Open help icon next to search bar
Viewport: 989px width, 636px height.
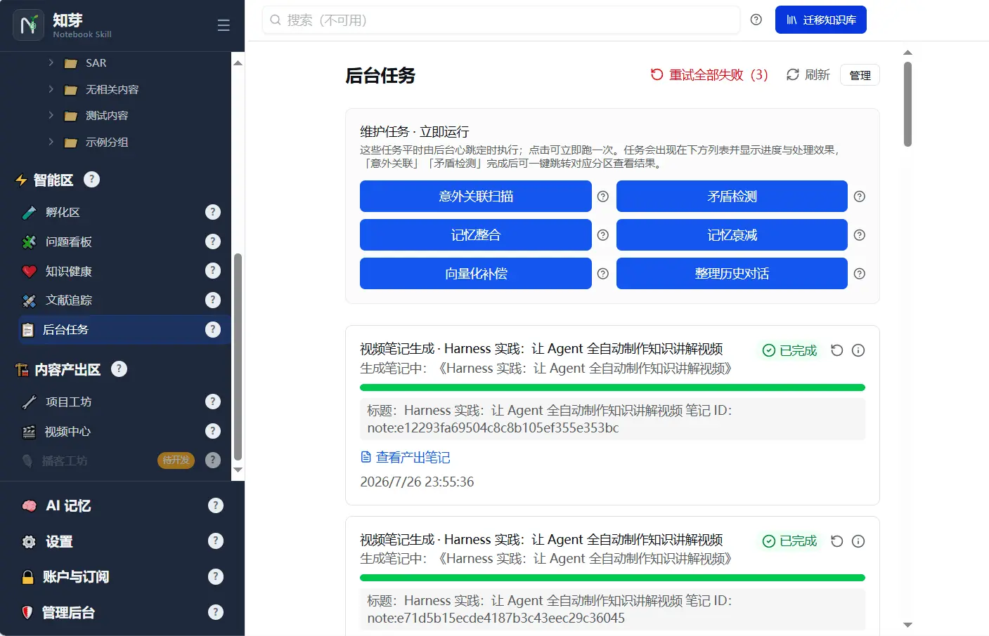pos(756,20)
